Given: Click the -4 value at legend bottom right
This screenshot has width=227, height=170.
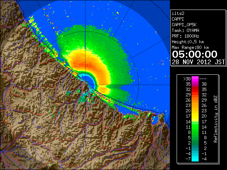Looking at the screenshot, I should [x=204, y=159].
